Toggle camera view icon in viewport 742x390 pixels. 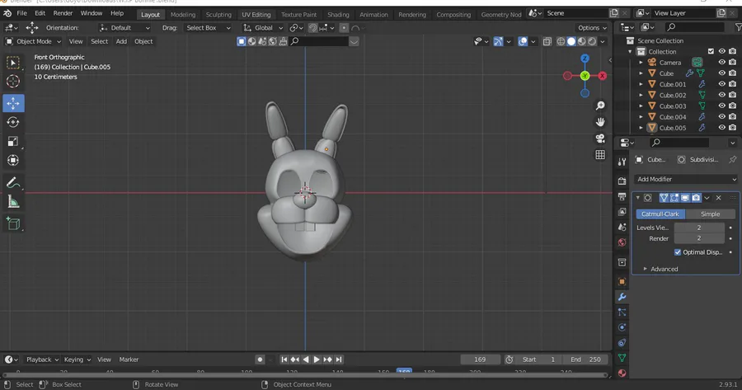(600, 138)
